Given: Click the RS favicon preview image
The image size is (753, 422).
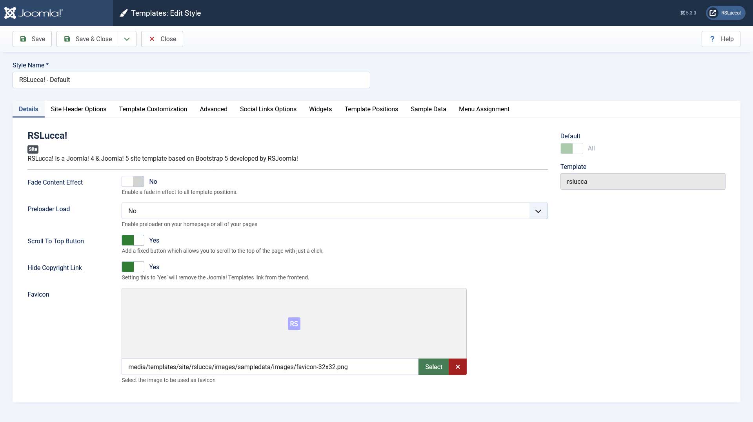Looking at the screenshot, I should tap(294, 324).
